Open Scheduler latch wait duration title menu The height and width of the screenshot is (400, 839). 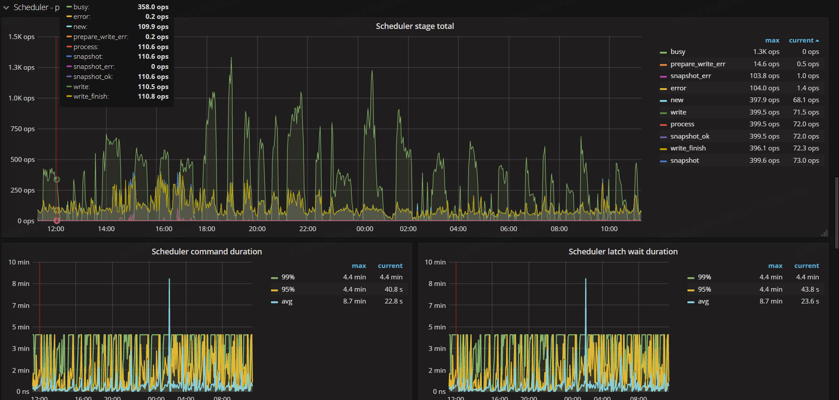pyautogui.click(x=622, y=252)
